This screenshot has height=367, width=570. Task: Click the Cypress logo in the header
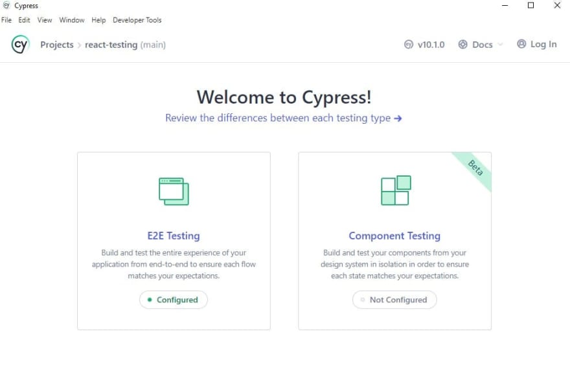pos(20,44)
